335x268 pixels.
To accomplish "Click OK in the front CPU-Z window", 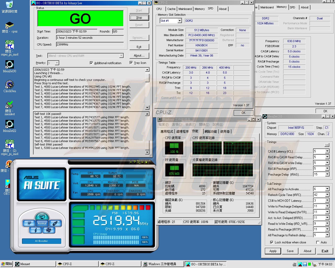I will coord(243,113).
